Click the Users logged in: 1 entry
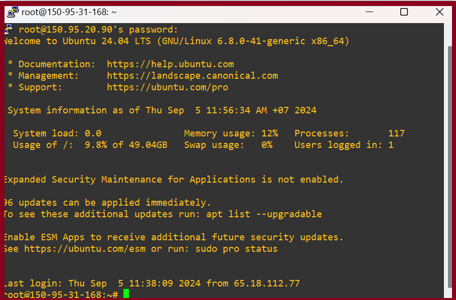This screenshot has width=456, height=300. (x=344, y=145)
